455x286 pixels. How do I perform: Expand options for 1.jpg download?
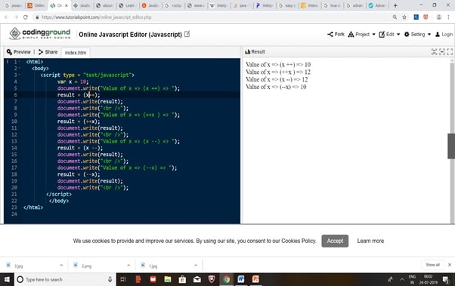coord(196,266)
